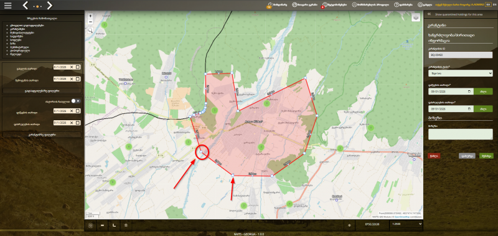Click the quarantine ID field BQ-00450
Screen dimensions: 498x236
[x=460, y=55]
